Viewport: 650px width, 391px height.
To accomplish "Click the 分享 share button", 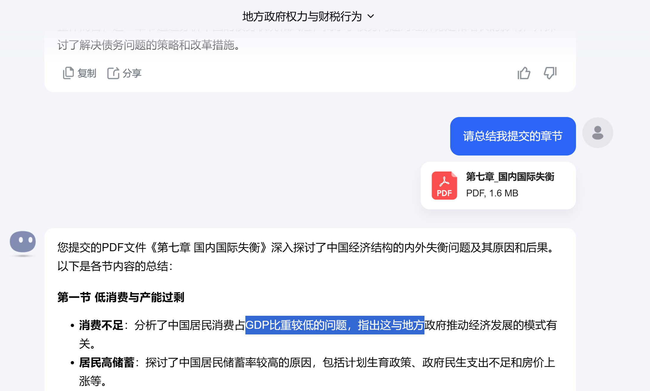I will point(124,73).
